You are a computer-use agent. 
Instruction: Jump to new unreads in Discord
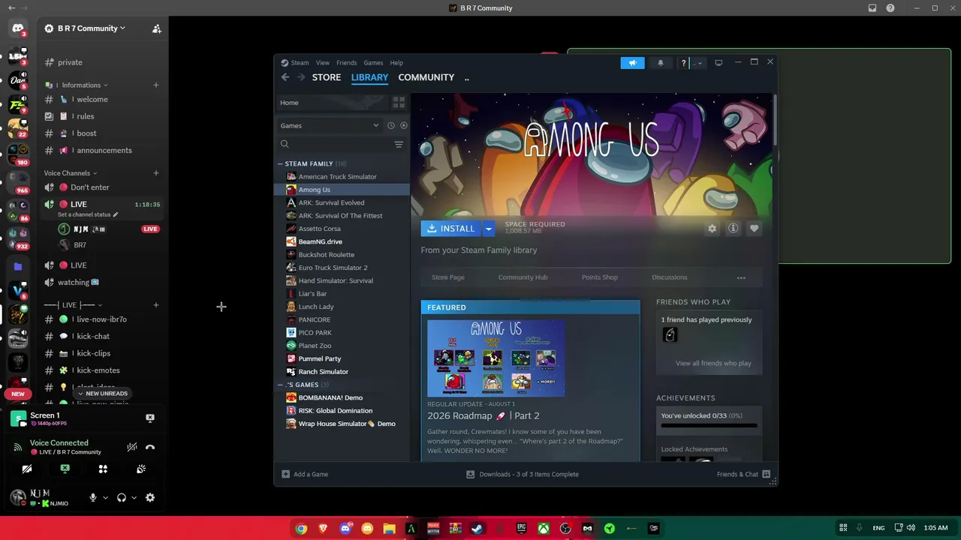(103, 394)
